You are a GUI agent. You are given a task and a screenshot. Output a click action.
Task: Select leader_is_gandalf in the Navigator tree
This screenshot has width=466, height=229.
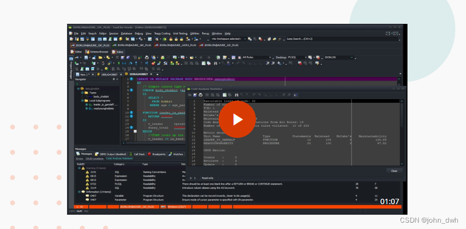click(x=105, y=104)
